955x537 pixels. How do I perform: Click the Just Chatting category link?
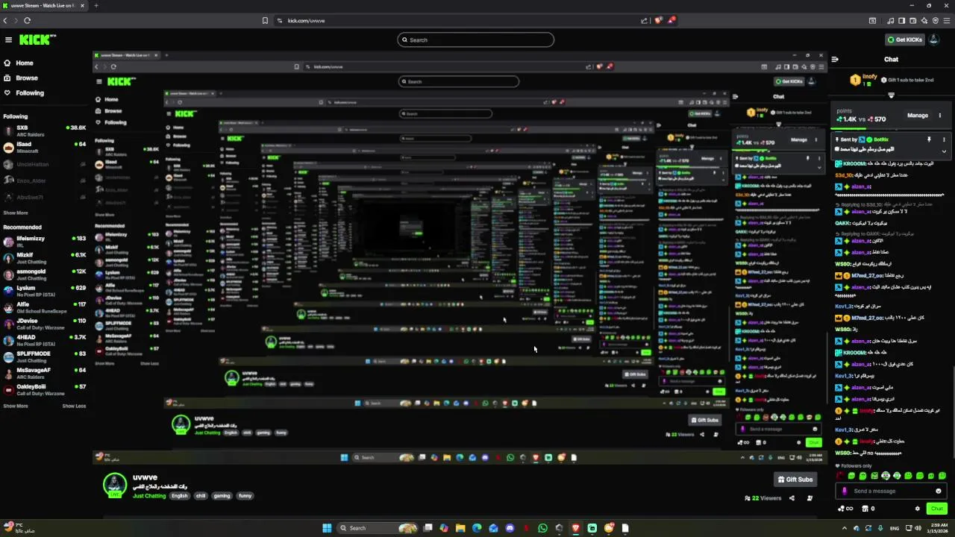coord(149,496)
